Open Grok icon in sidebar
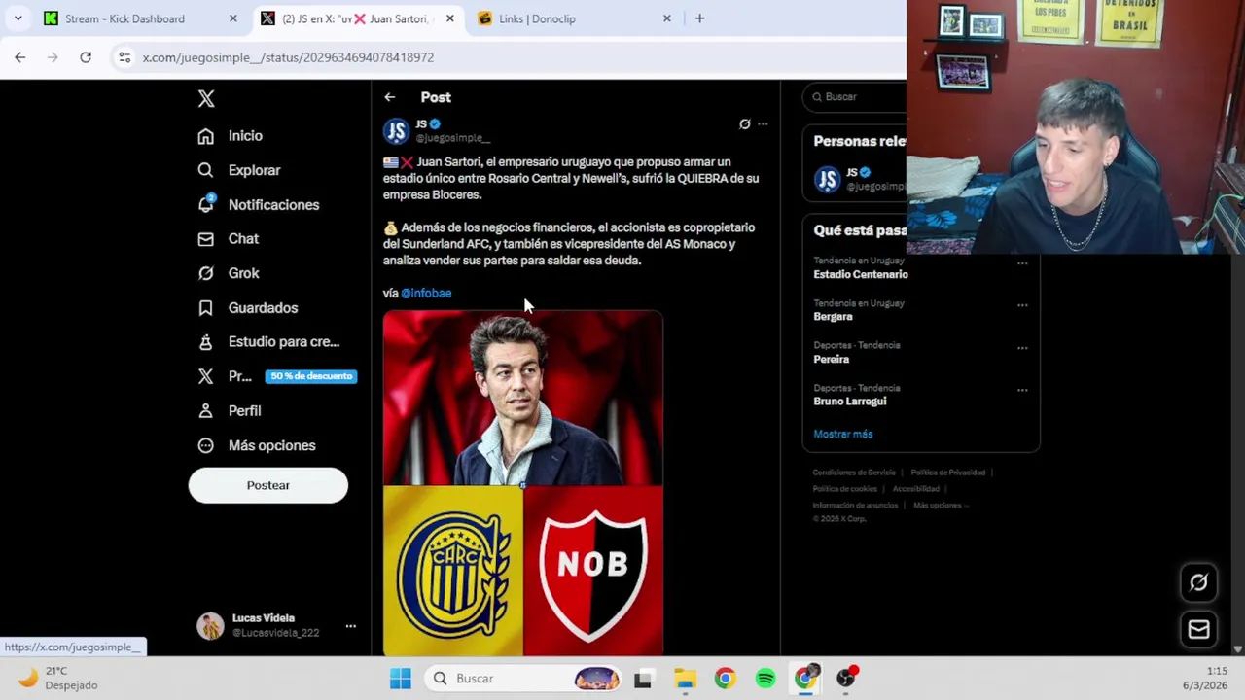The height and width of the screenshot is (700, 1245). pos(205,273)
